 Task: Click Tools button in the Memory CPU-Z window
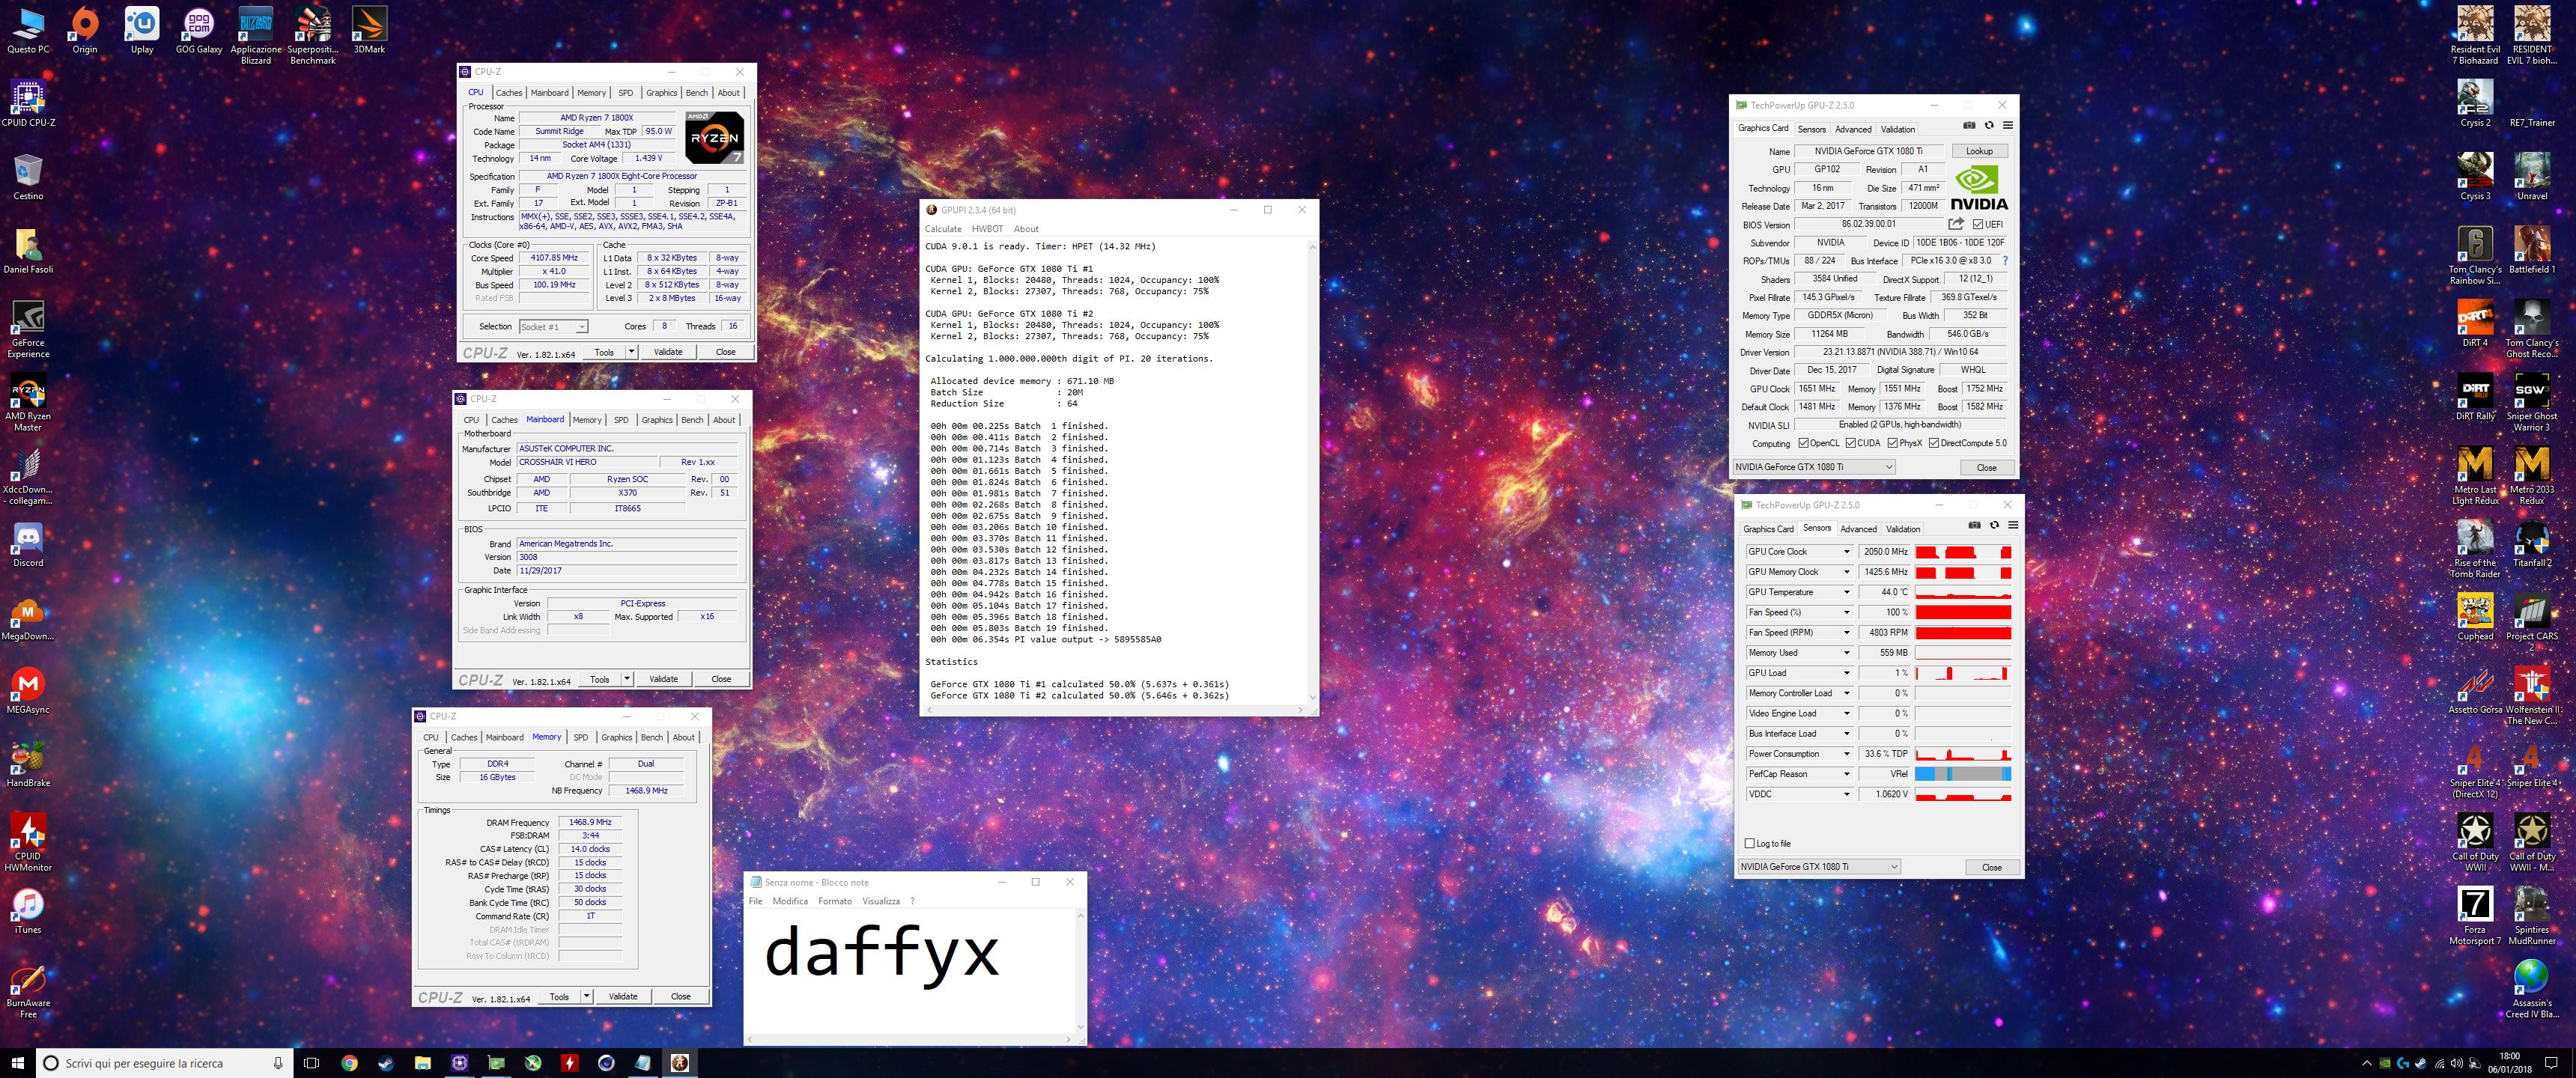pos(559,997)
